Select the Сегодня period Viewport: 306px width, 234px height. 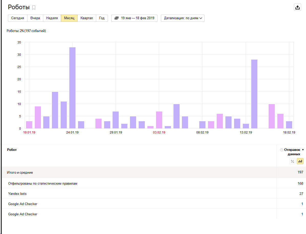click(18, 18)
